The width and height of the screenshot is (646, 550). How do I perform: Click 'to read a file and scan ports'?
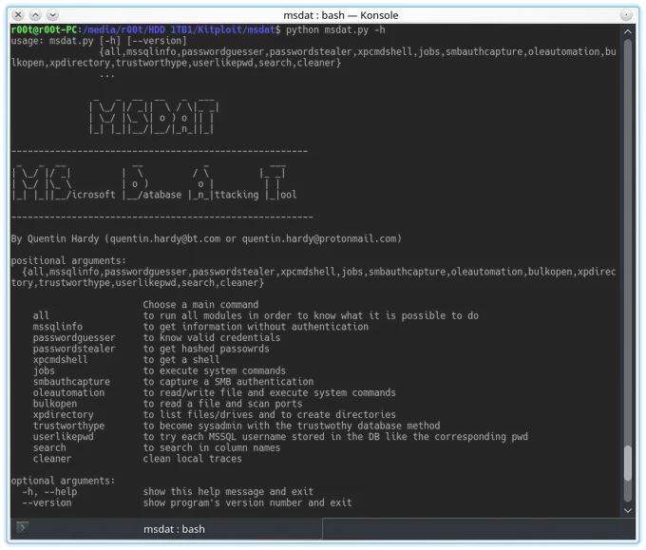click(222, 404)
